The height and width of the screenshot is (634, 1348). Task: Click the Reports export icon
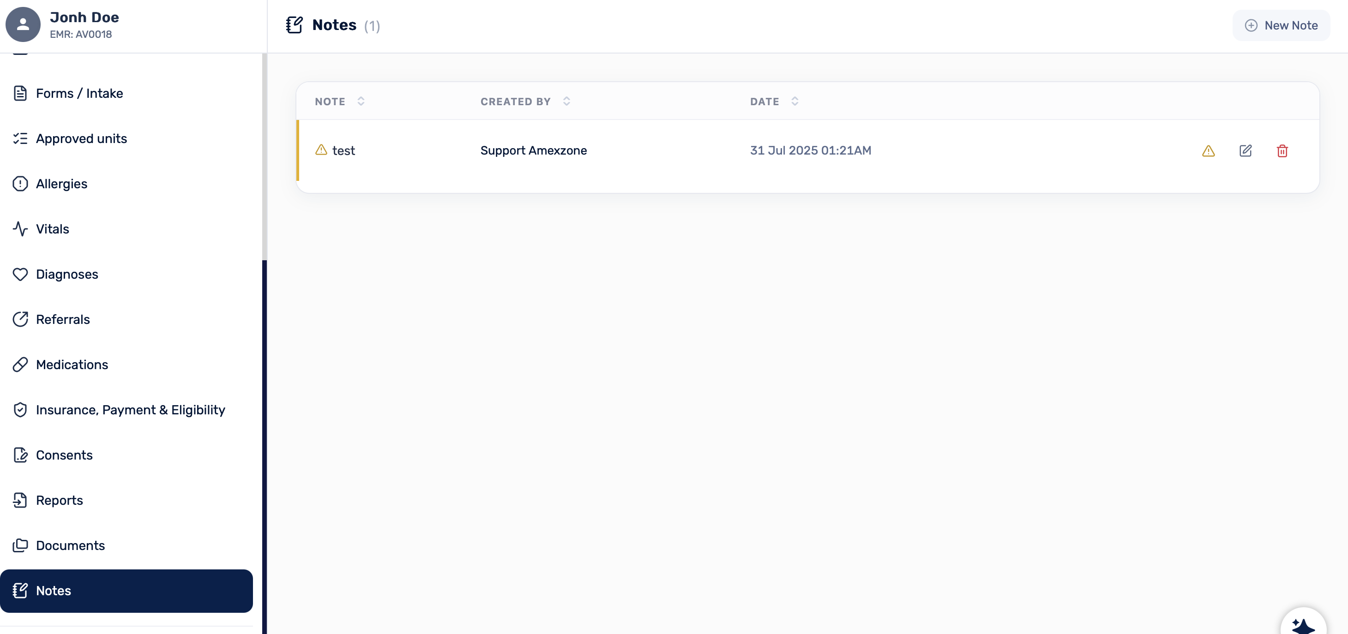20,500
